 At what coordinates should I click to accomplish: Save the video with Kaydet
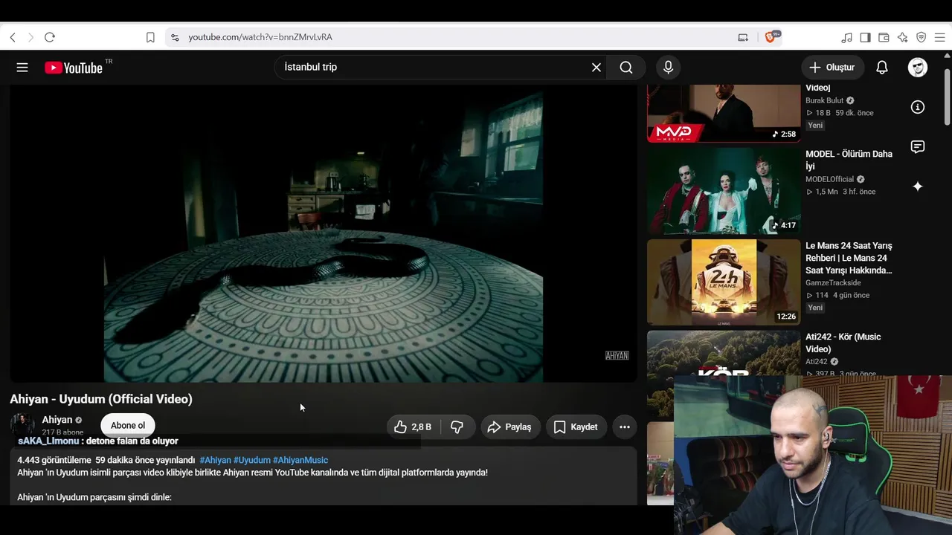576,427
